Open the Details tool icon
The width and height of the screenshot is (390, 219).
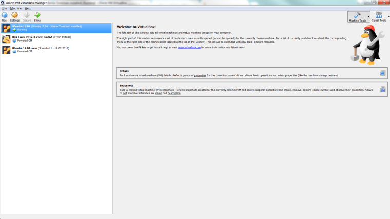pos(382,73)
